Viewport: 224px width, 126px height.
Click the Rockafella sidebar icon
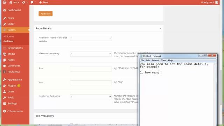(5, 72)
